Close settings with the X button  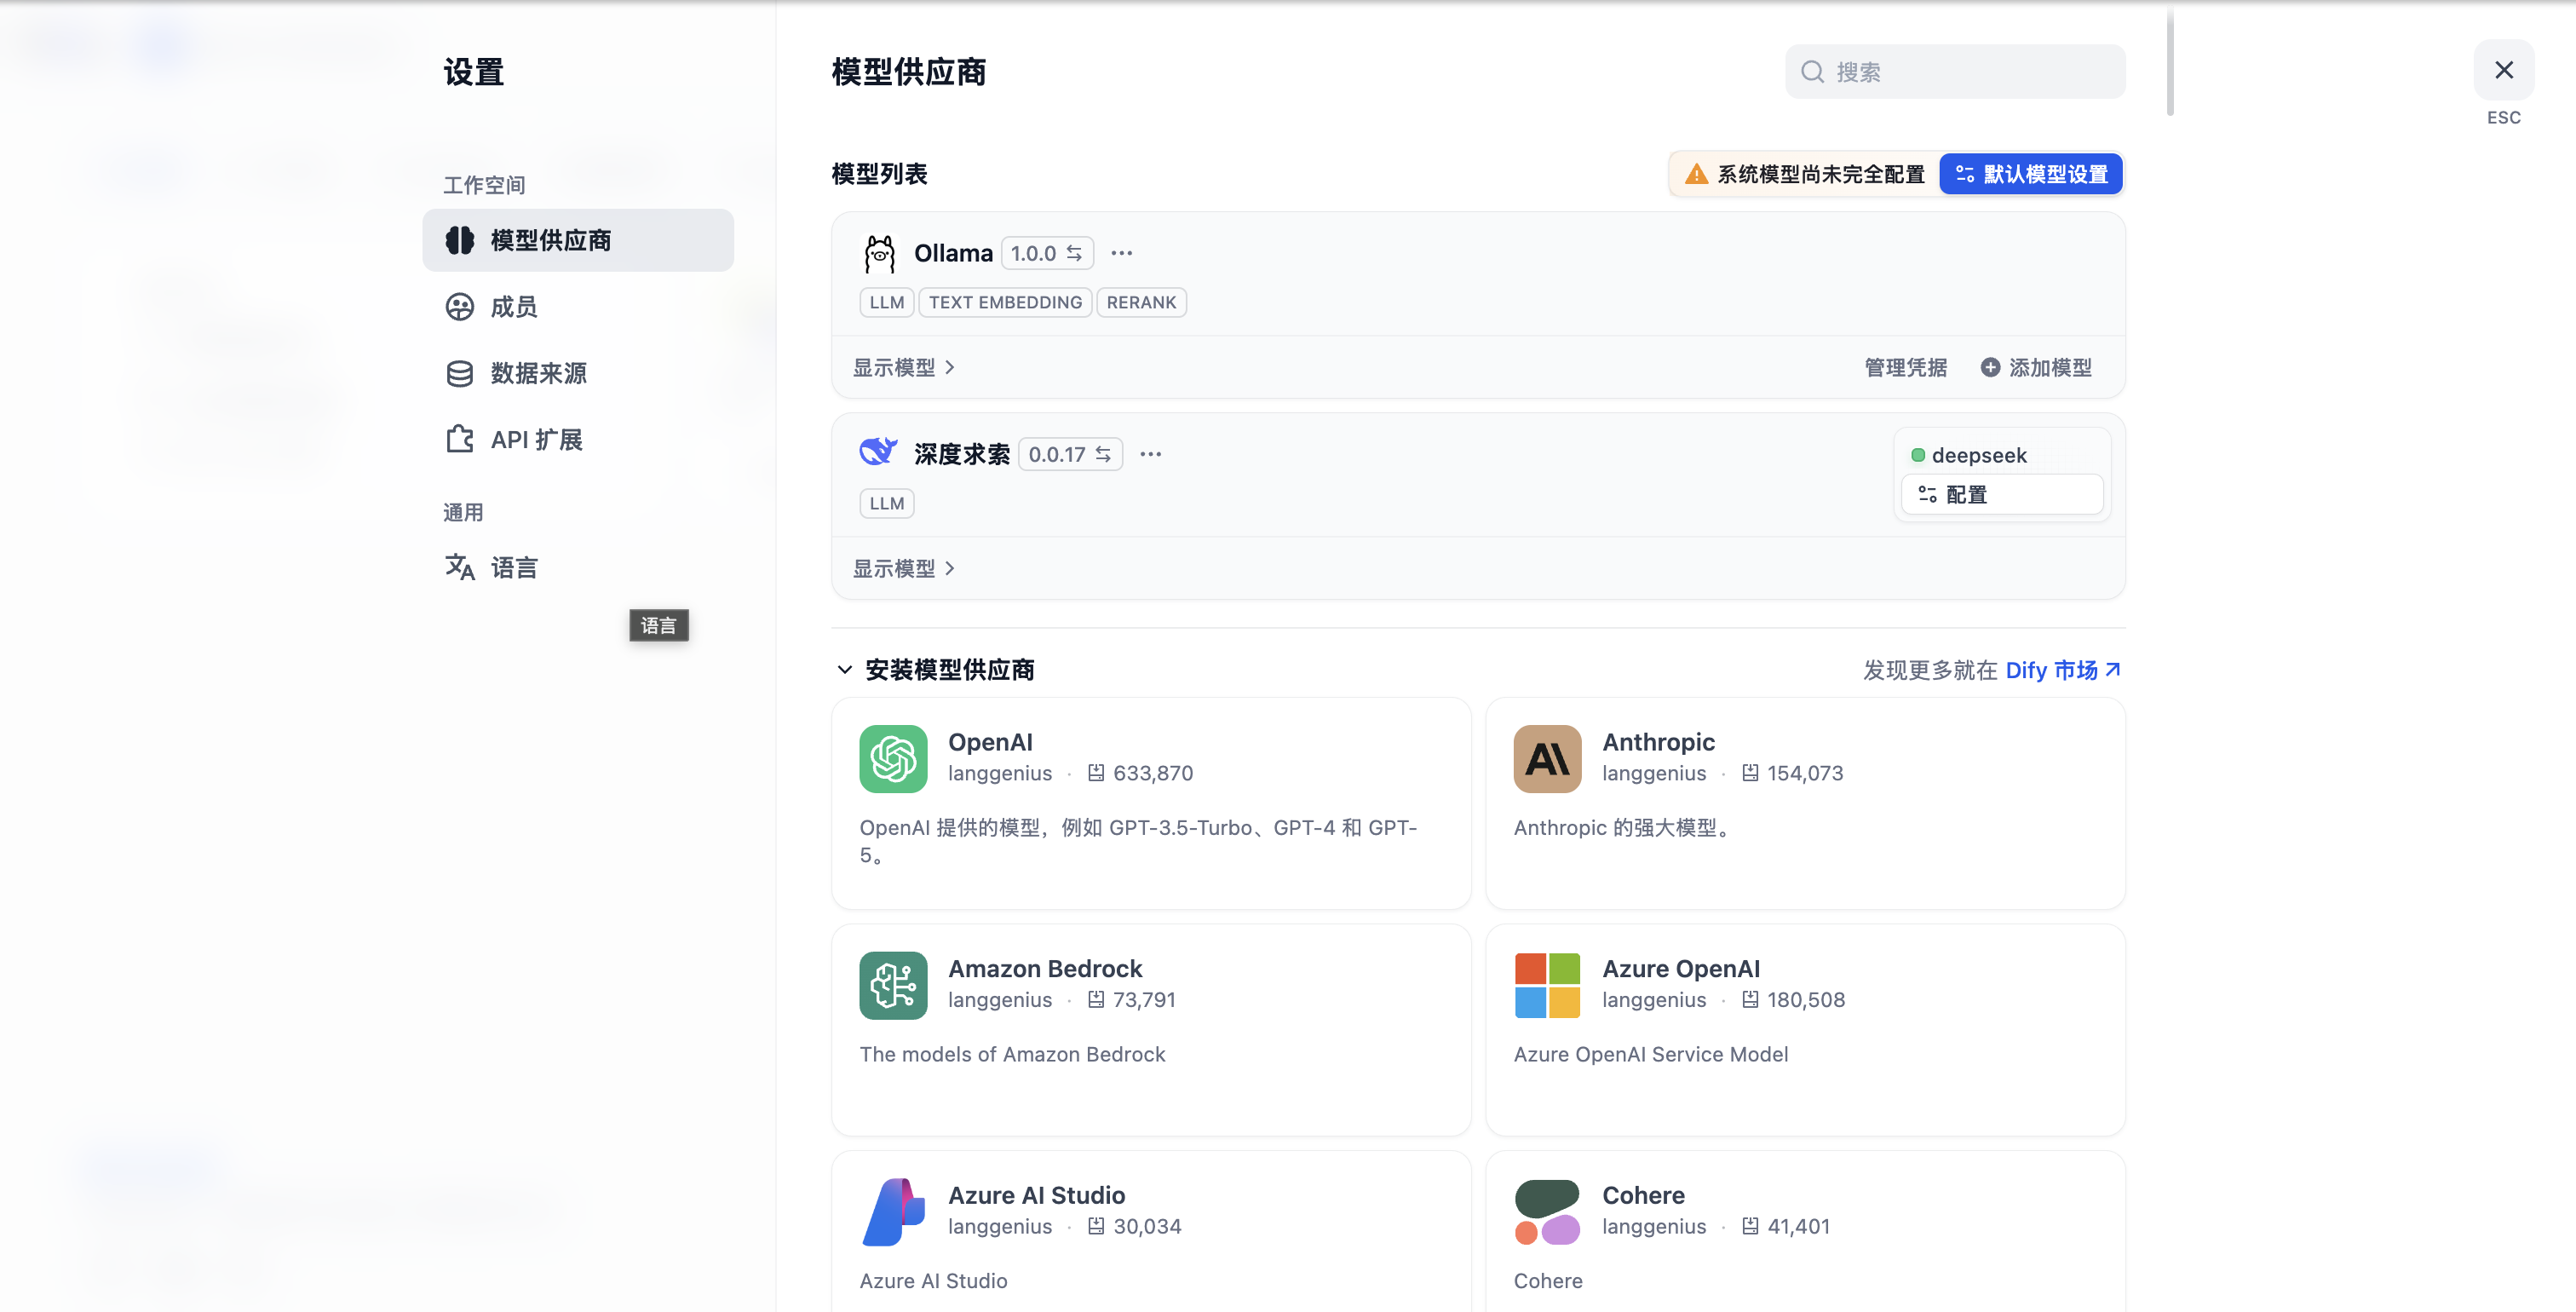(2504, 70)
